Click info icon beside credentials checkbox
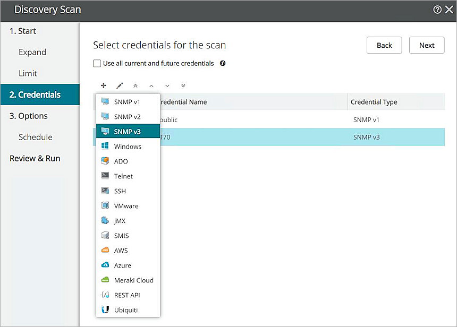This screenshot has height=327, width=457. tap(223, 63)
